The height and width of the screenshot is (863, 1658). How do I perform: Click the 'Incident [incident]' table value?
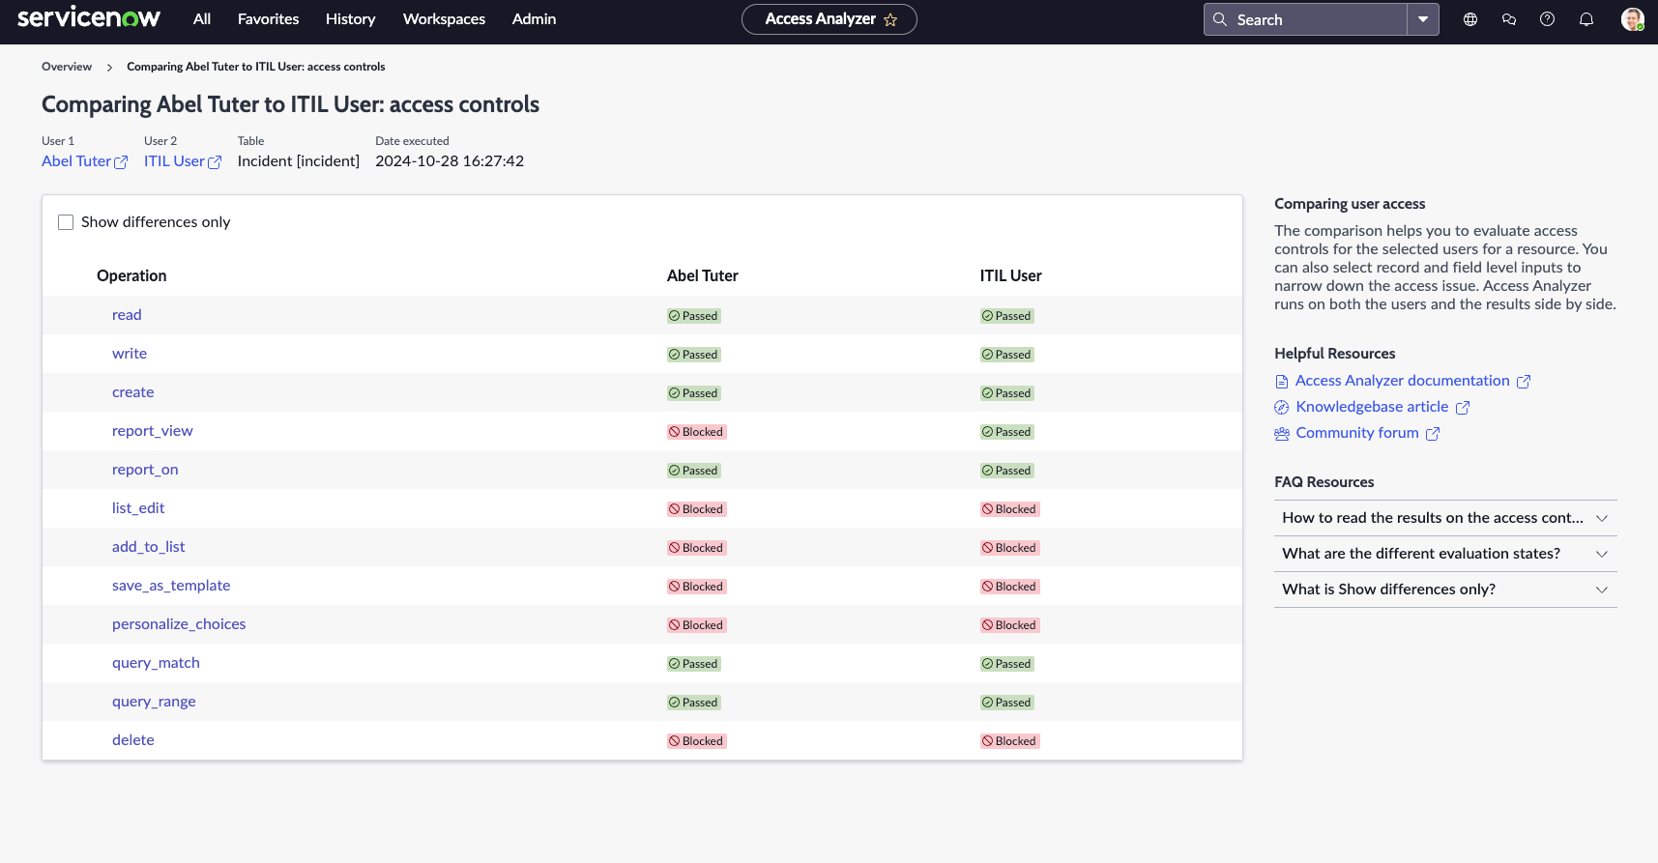click(299, 161)
